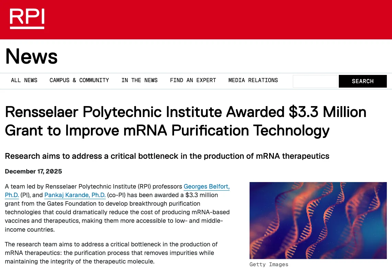
Task: Click the DNA helix article image
Action: click(318, 220)
